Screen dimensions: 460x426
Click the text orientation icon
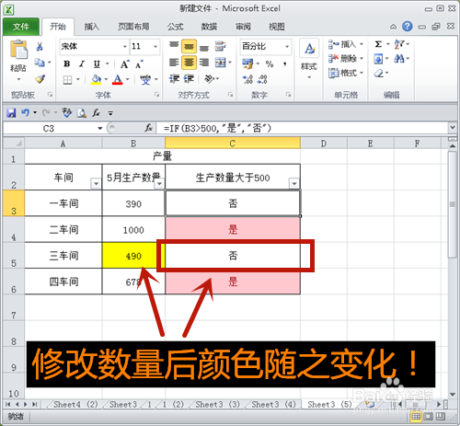pos(210,79)
